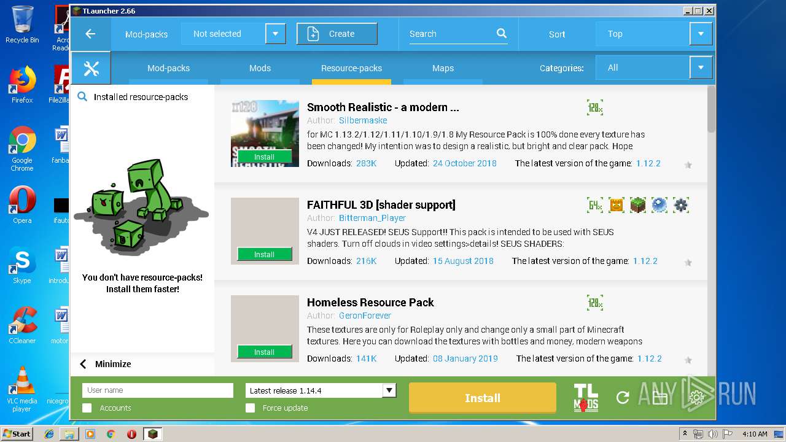
Task: Enable the Force update checkbox
Action: click(x=250, y=408)
